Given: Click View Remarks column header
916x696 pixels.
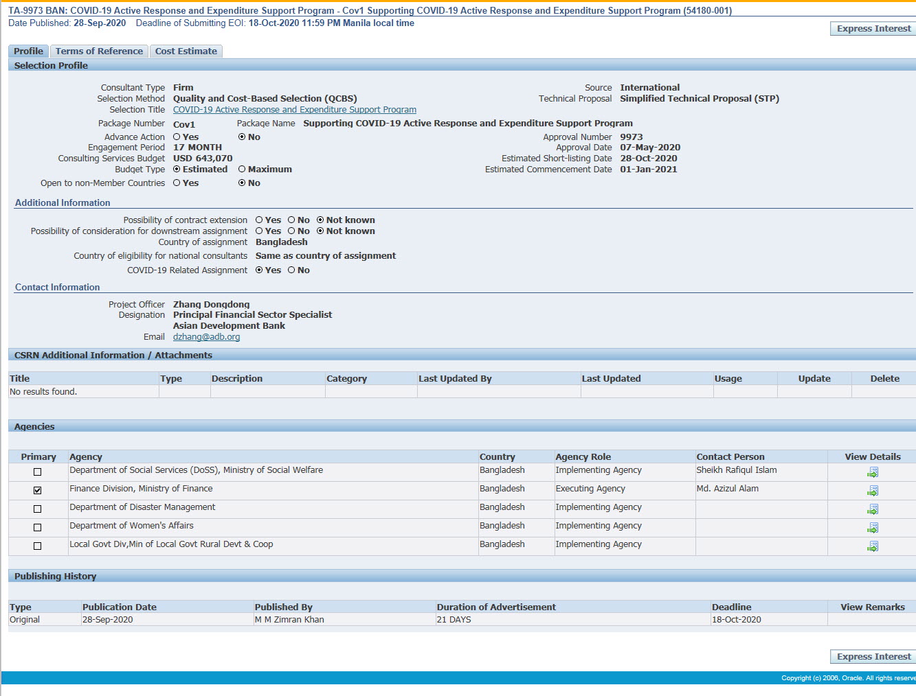Looking at the screenshot, I should click(x=873, y=607).
